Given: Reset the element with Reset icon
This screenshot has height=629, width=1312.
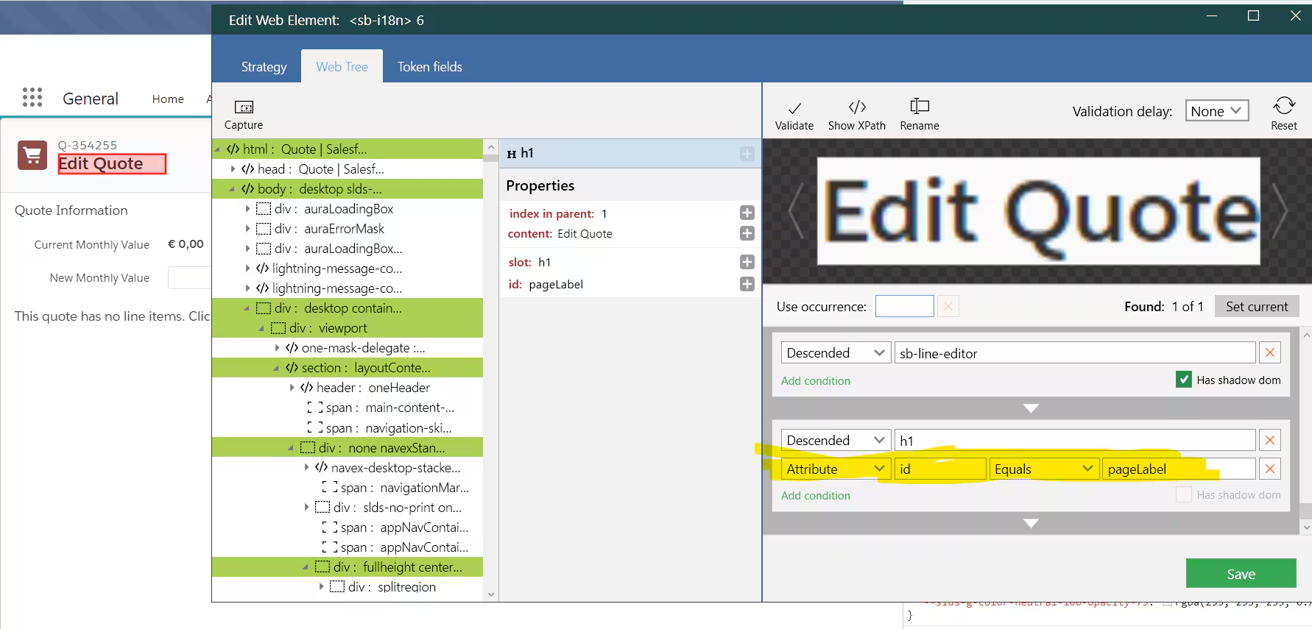Looking at the screenshot, I should [x=1283, y=106].
